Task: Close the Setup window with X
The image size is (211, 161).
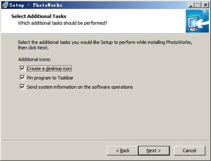Action: (206, 5)
